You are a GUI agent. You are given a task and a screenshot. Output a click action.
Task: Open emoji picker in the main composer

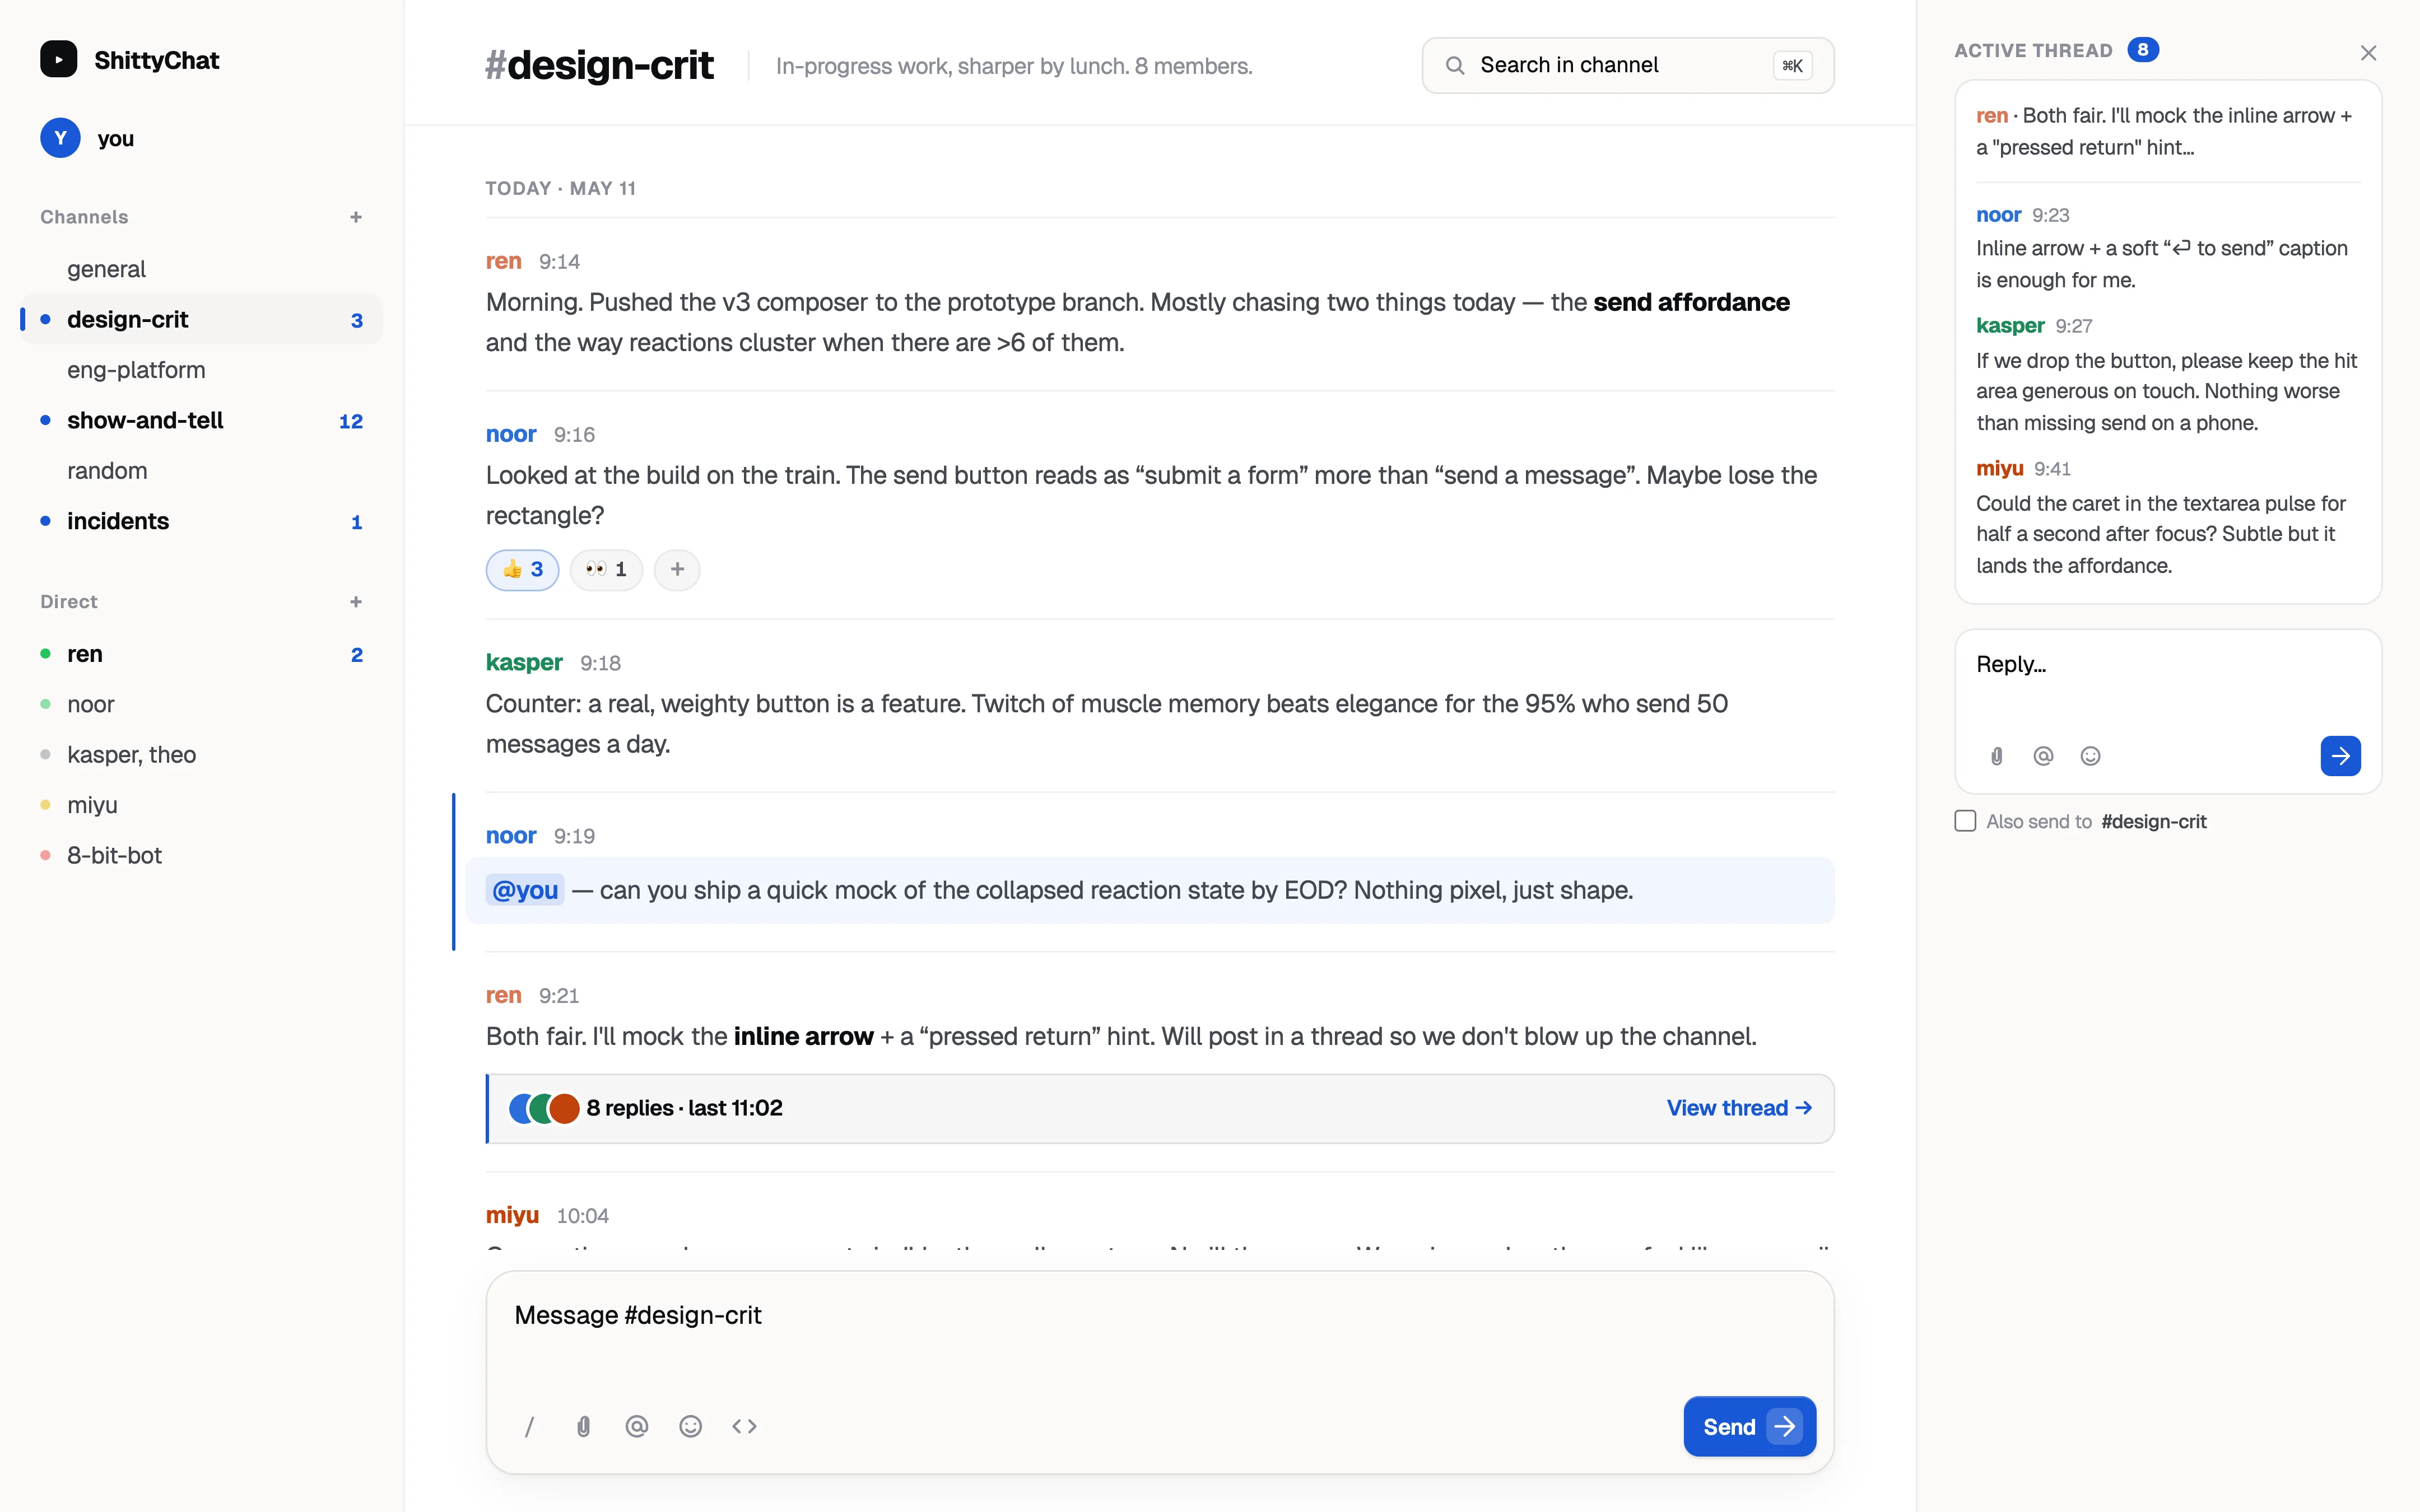click(690, 1426)
